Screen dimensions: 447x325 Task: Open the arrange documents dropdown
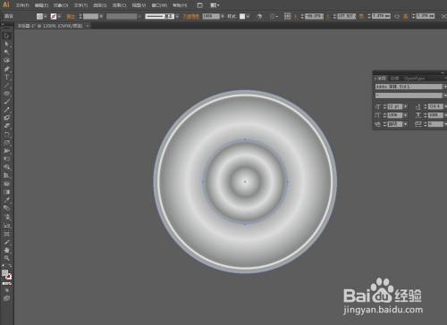[x=215, y=5]
